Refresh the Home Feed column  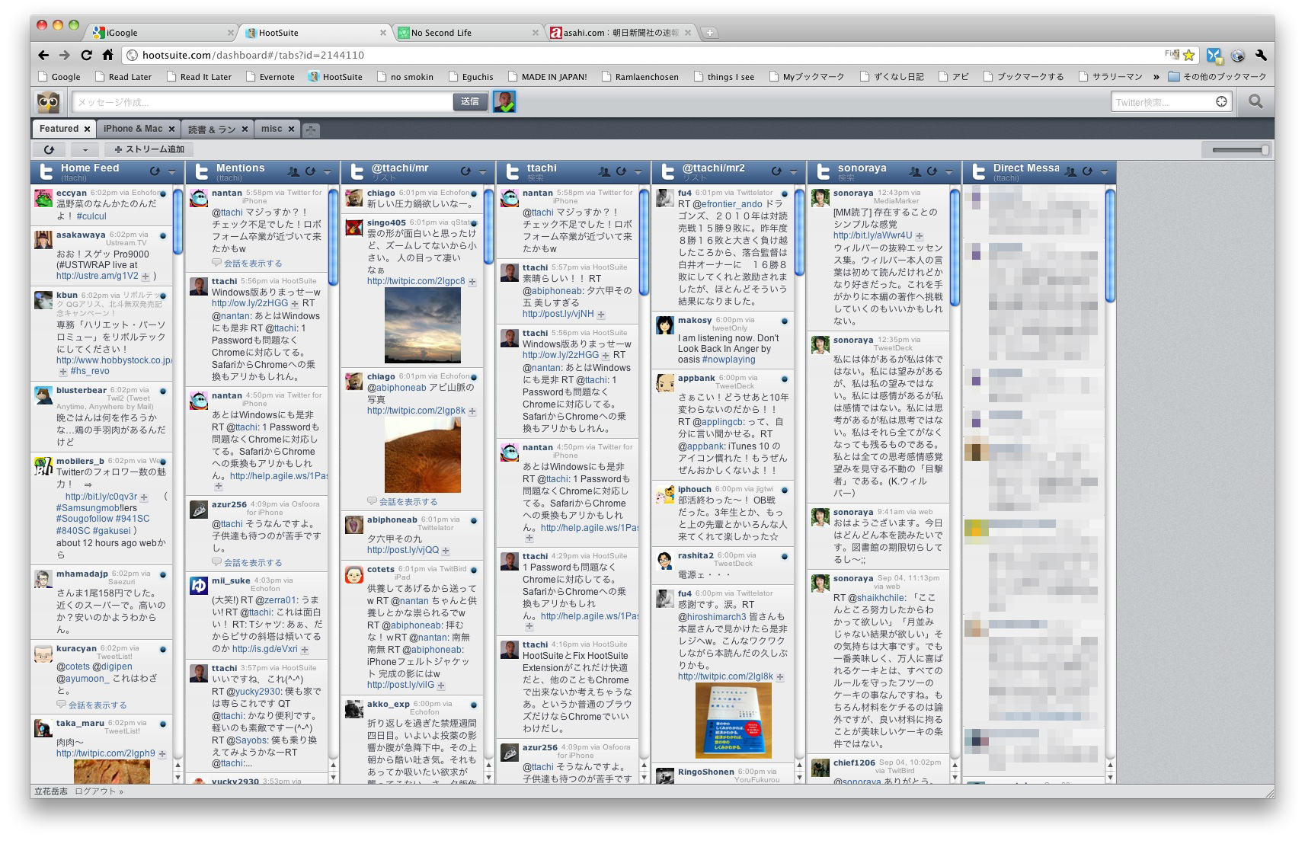click(x=155, y=171)
